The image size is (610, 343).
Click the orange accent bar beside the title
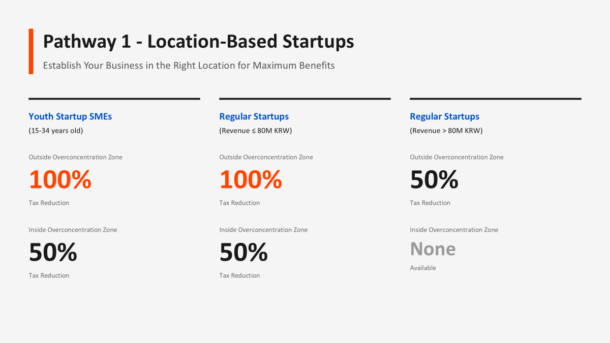31,51
